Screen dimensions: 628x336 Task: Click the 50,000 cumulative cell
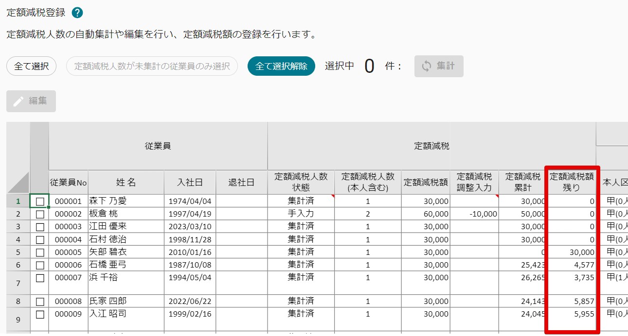click(523, 214)
